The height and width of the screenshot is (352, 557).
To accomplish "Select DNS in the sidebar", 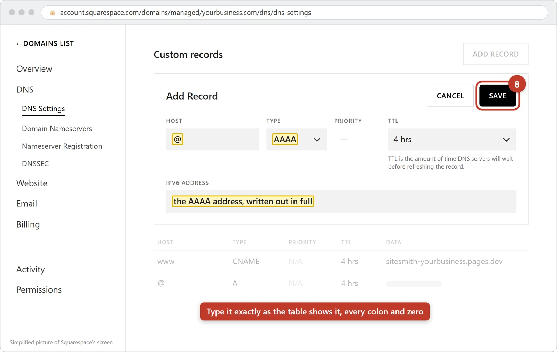I will [25, 90].
